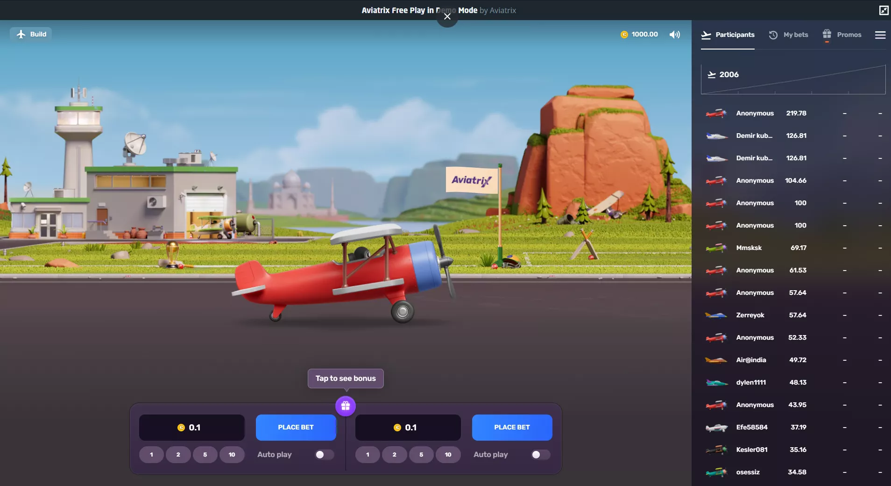Open the Build airplane customization

tap(31, 34)
